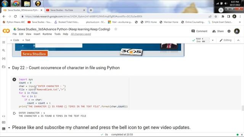The width and height of the screenshot is (244, 137).
Task: Open the EPFO Home bookmark
Action: (x=149, y=22)
